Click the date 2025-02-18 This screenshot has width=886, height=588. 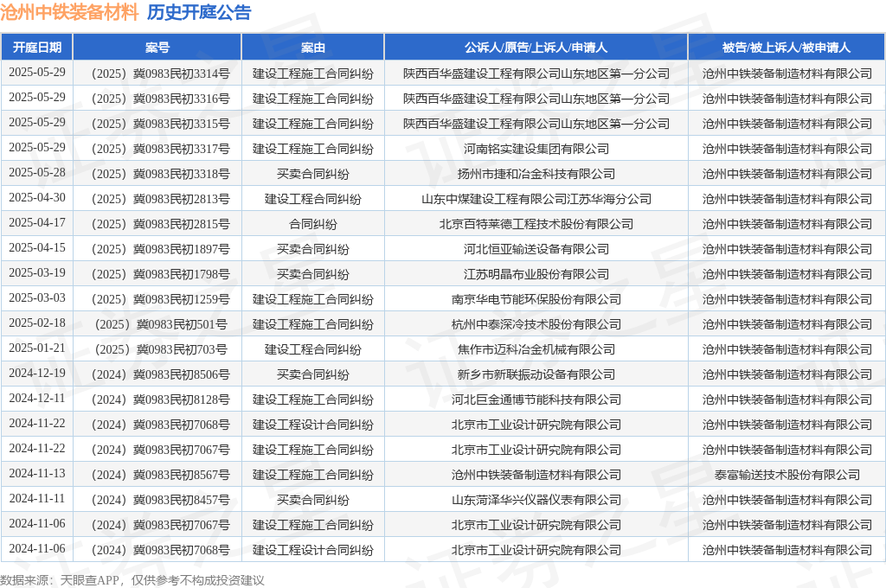[x=37, y=323]
